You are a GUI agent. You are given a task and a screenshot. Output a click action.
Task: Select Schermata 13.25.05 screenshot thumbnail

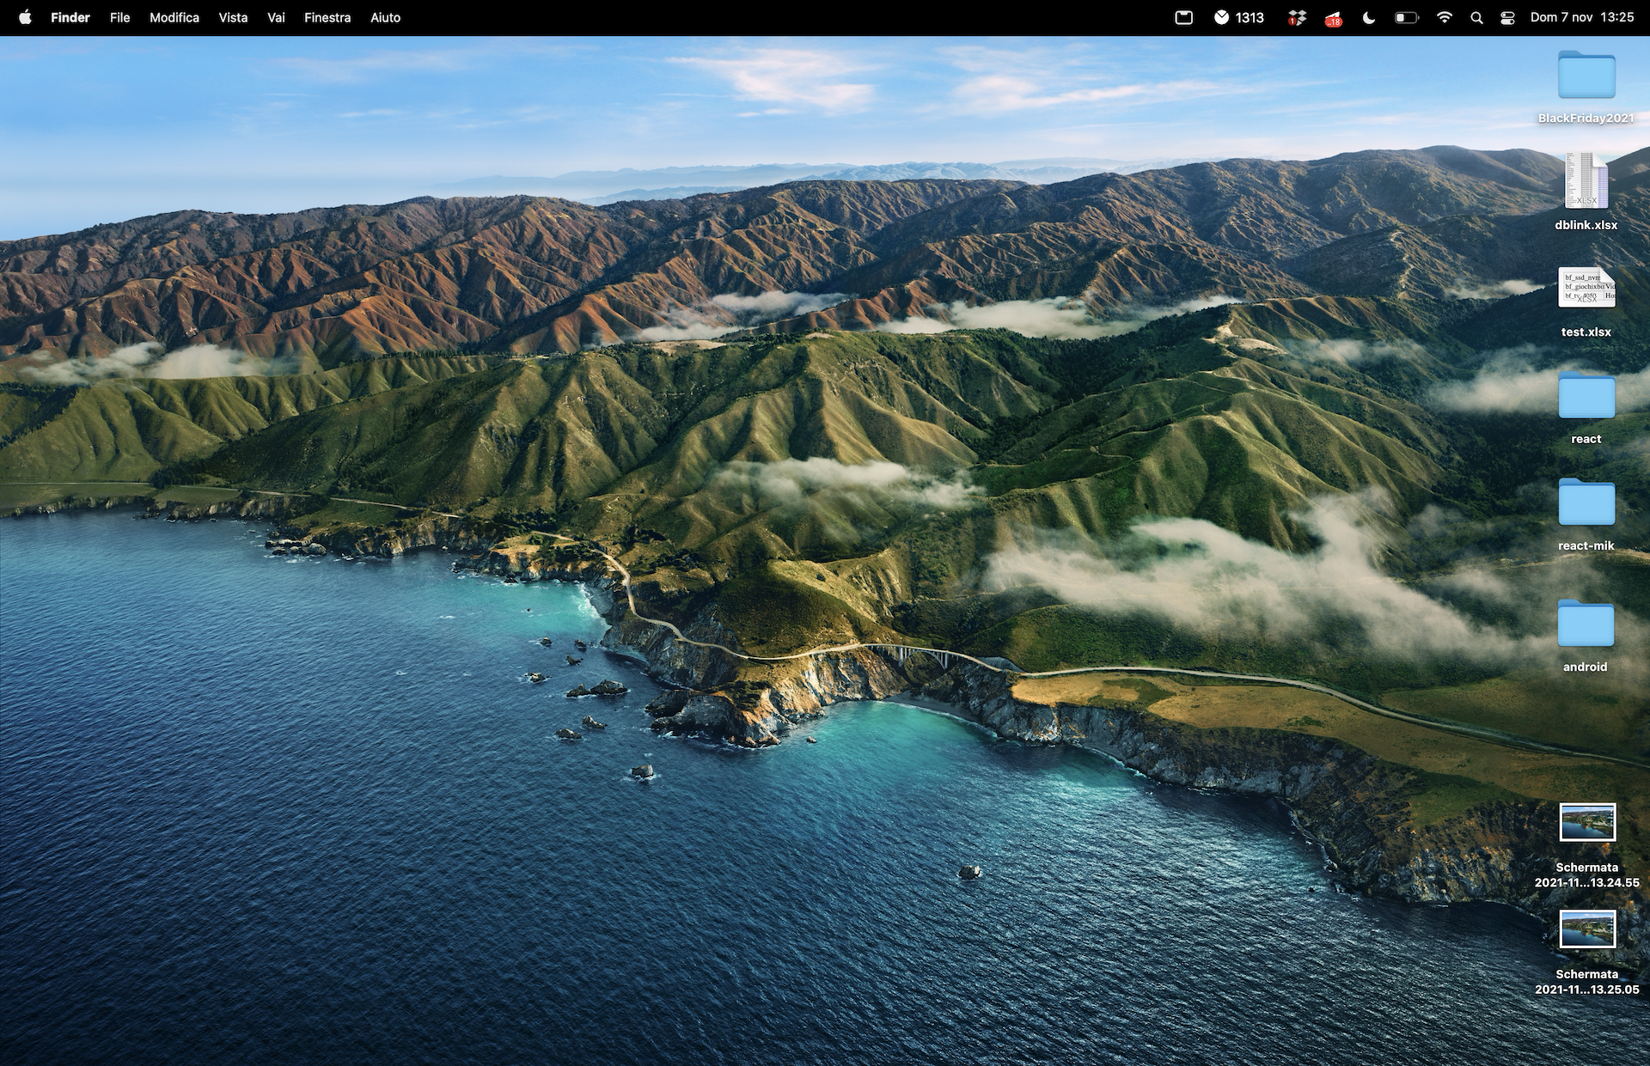1587,929
